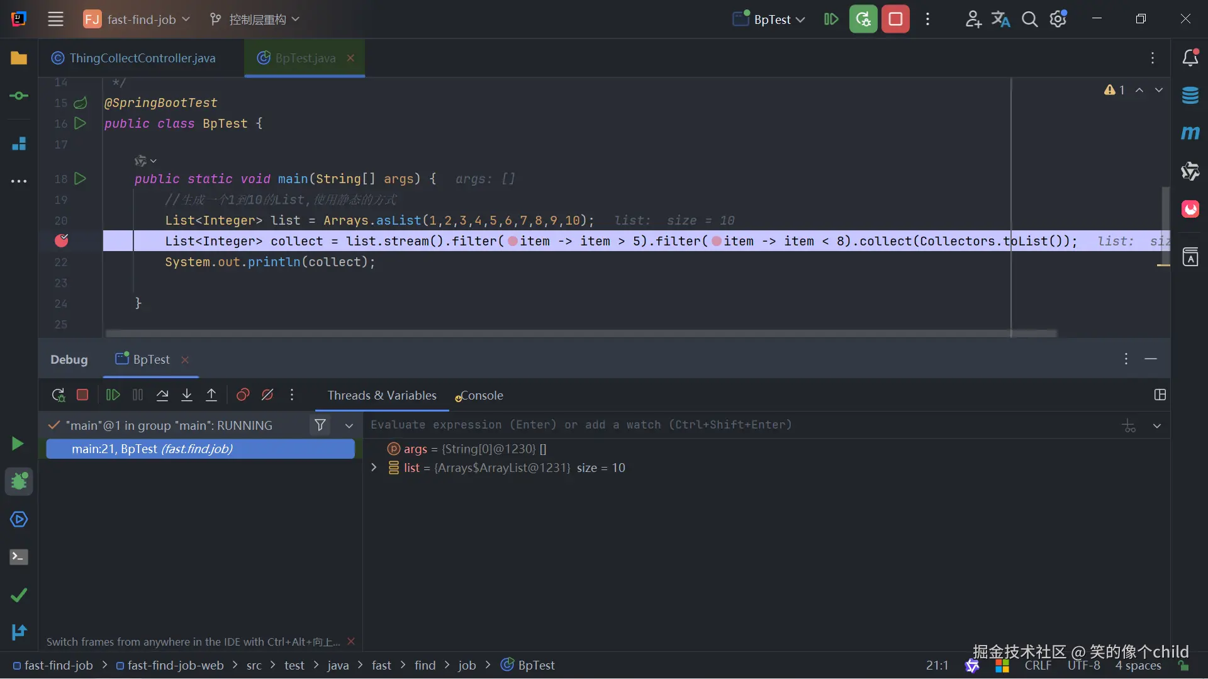The height and width of the screenshot is (679, 1208).
Task: Stop BpTest from top toolbar
Action: [895, 19]
